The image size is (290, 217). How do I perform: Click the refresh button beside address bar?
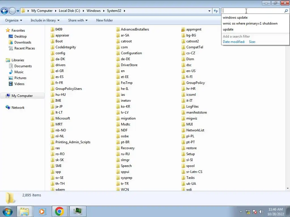pos(216,11)
